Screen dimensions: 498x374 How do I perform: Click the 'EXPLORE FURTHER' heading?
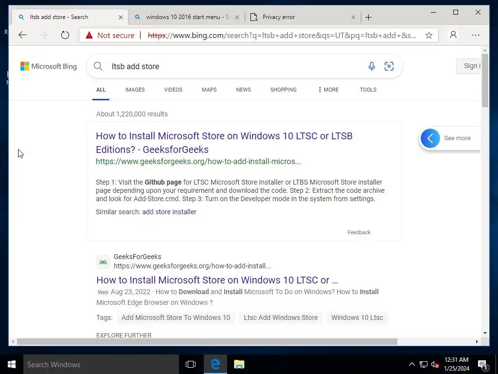tap(124, 335)
